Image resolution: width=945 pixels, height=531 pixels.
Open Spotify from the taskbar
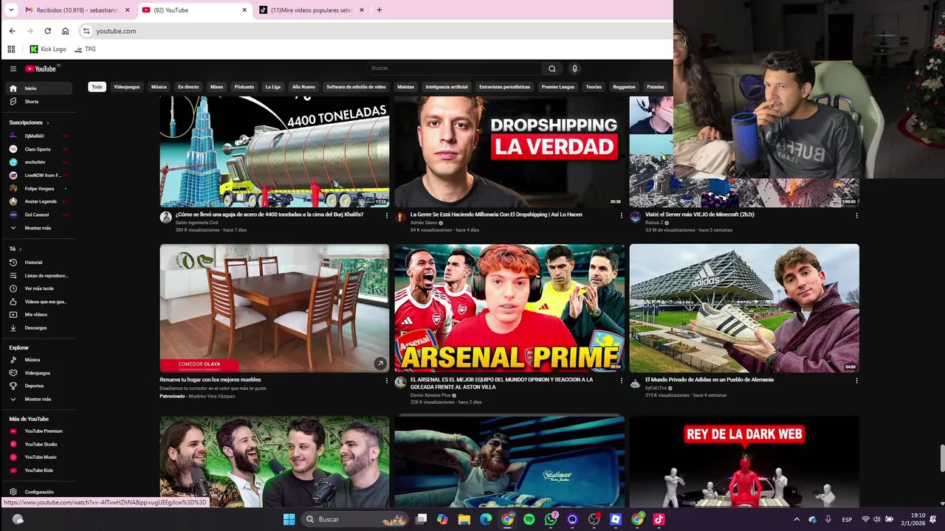pyautogui.click(x=529, y=519)
